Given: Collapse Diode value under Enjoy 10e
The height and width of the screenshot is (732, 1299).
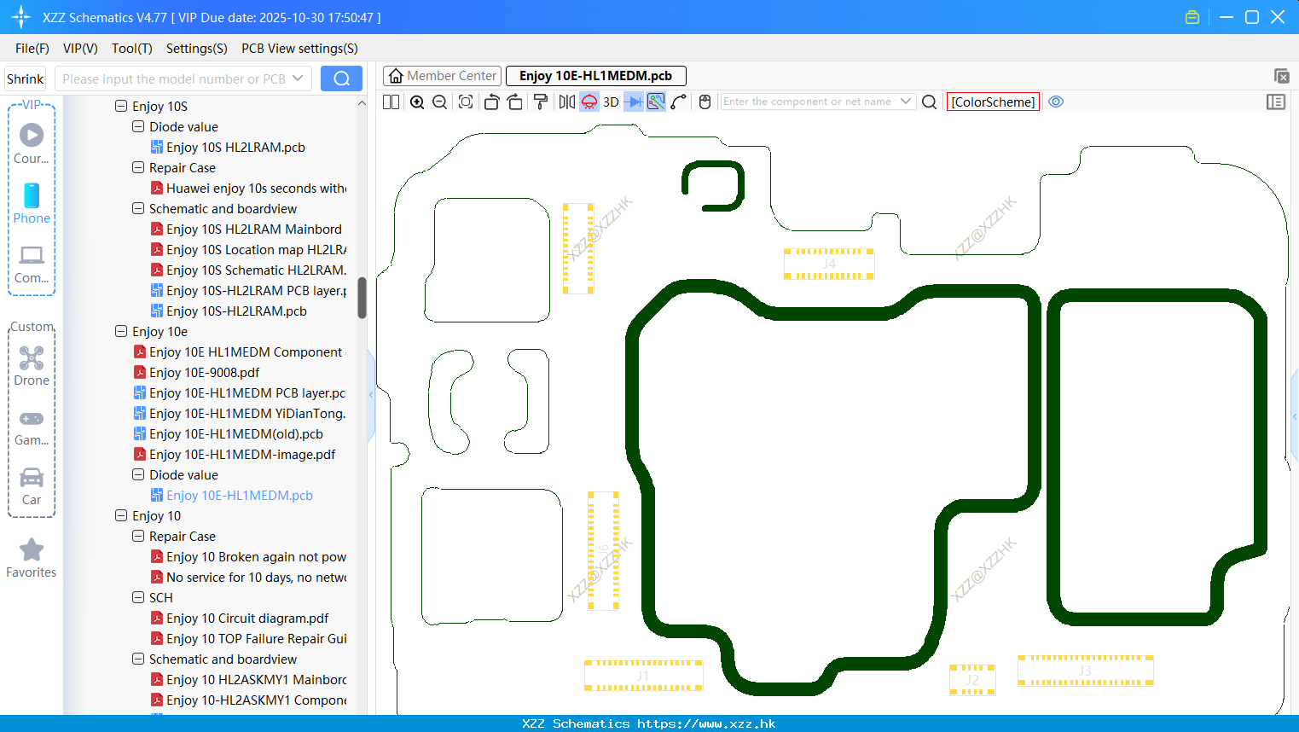Looking at the screenshot, I should point(138,474).
